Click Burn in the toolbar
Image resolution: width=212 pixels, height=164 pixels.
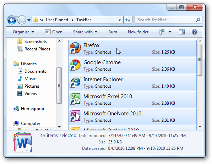click(113, 32)
